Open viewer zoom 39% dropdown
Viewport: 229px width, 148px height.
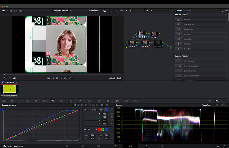coord(4,11)
